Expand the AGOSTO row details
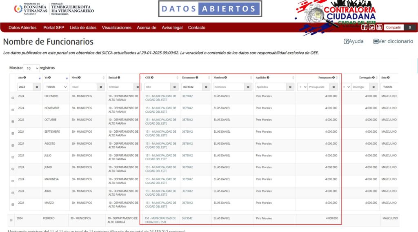This screenshot has width=418, height=232. point(13,145)
